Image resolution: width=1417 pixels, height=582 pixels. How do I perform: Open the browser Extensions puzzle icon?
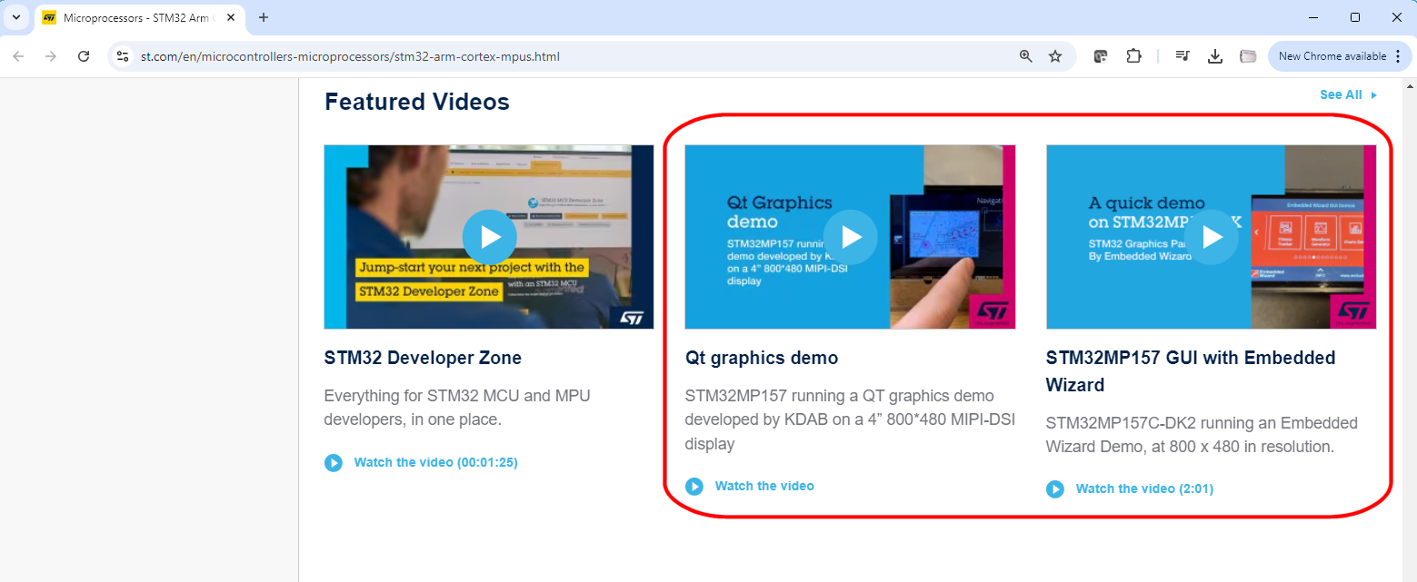pyautogui.click(x=1133, y=55)
